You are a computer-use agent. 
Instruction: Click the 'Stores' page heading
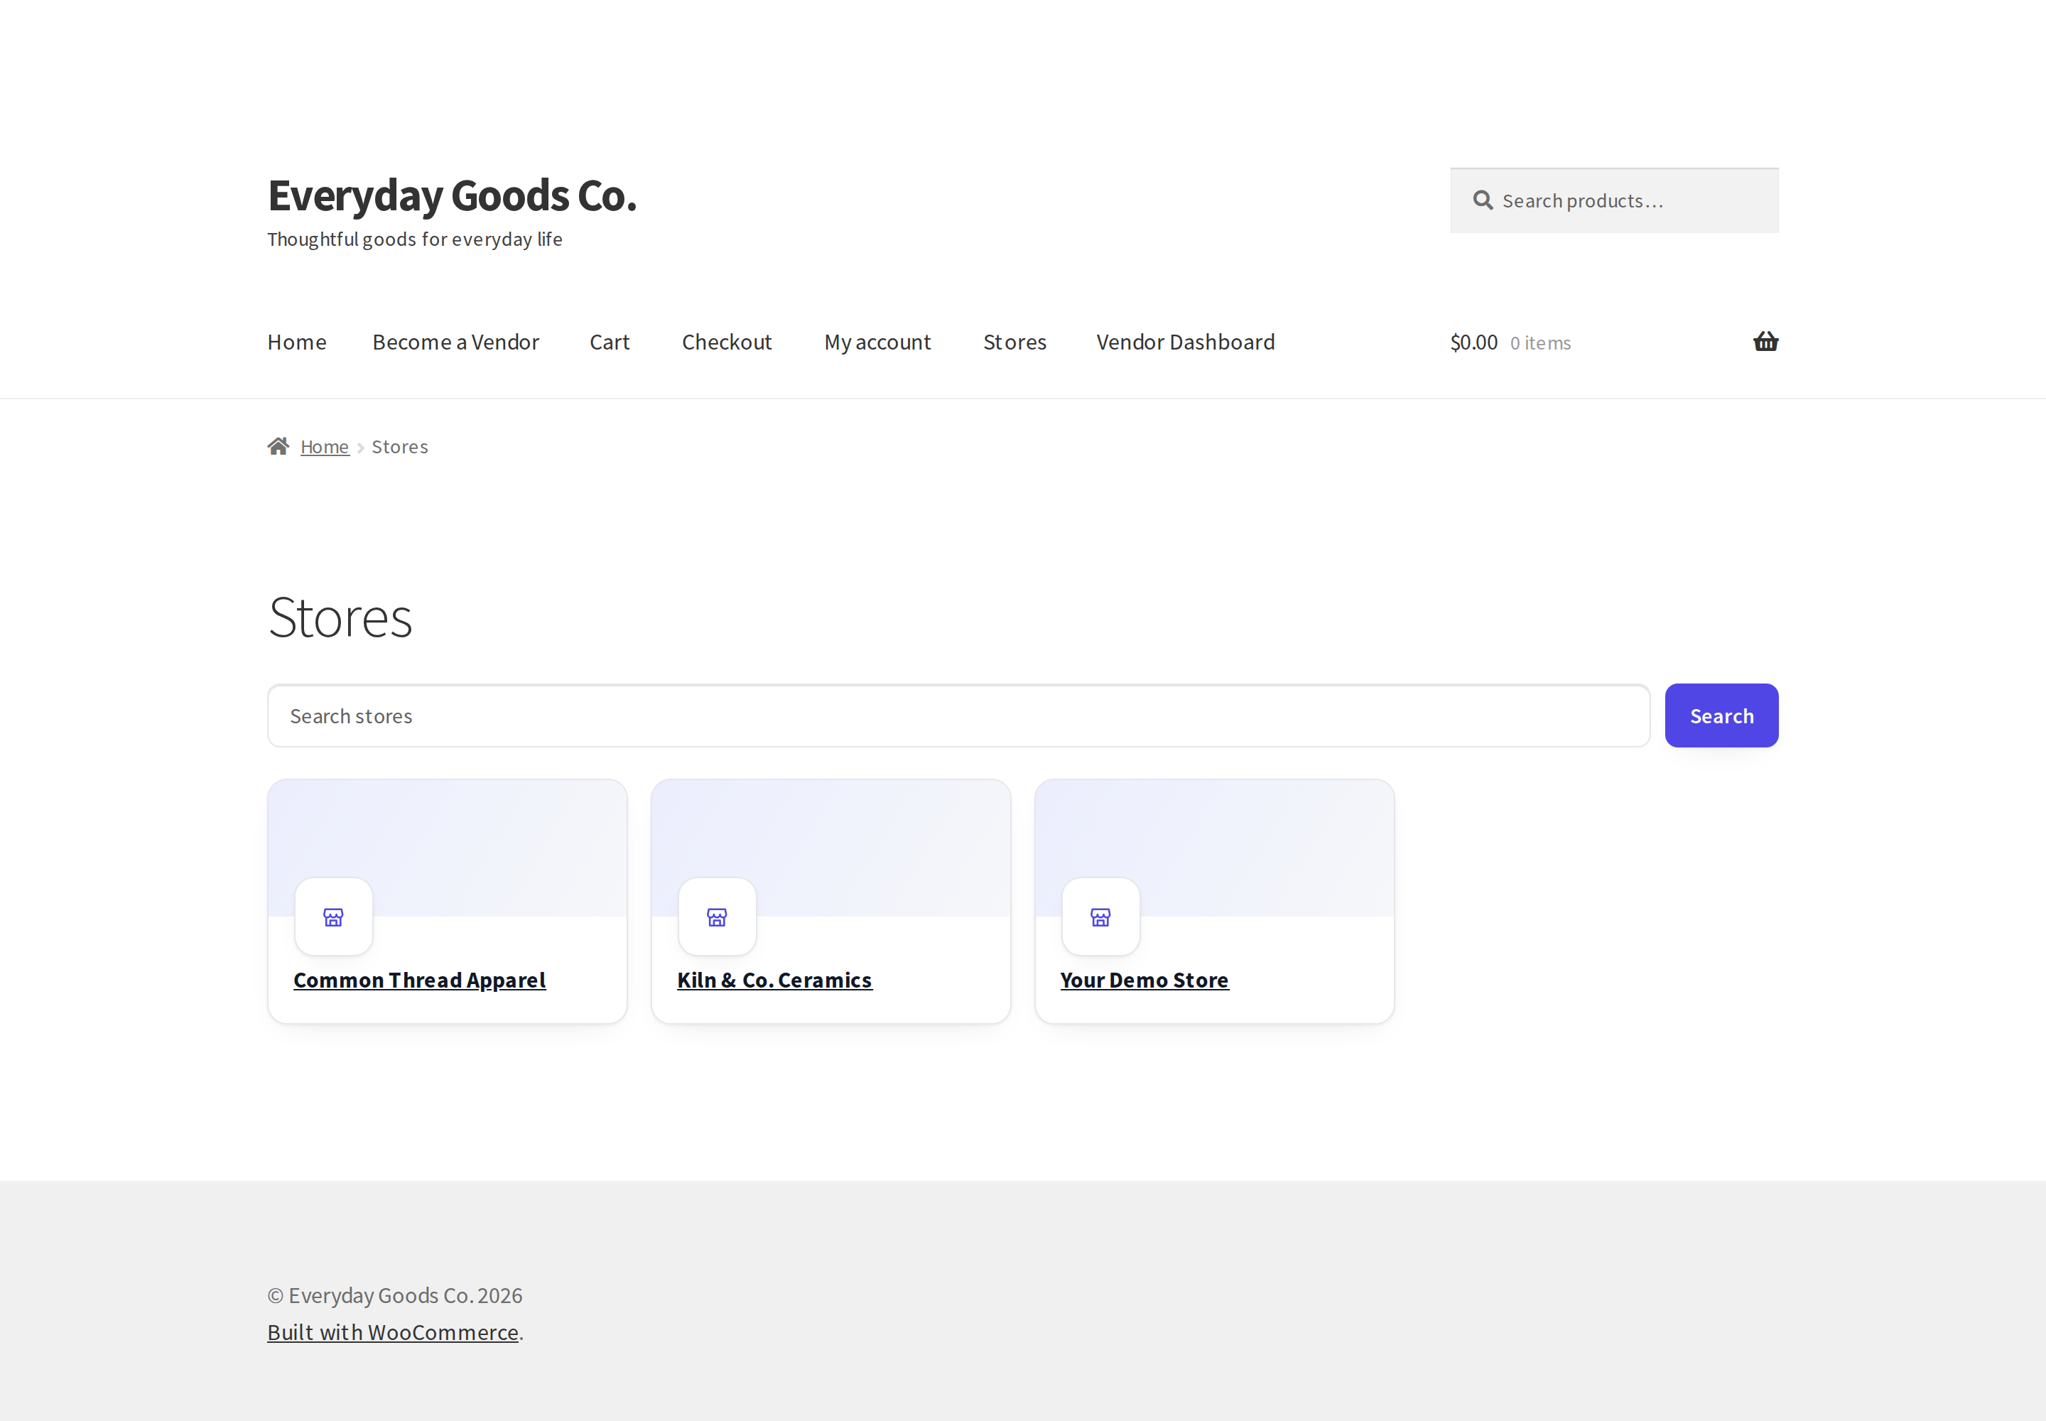(x=340, y=617)
